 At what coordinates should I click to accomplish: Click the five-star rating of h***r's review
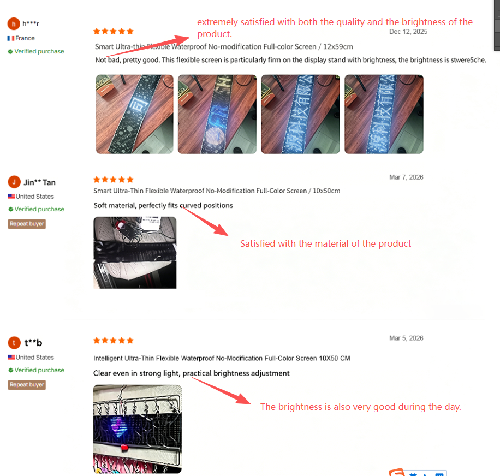coord(113,31)
